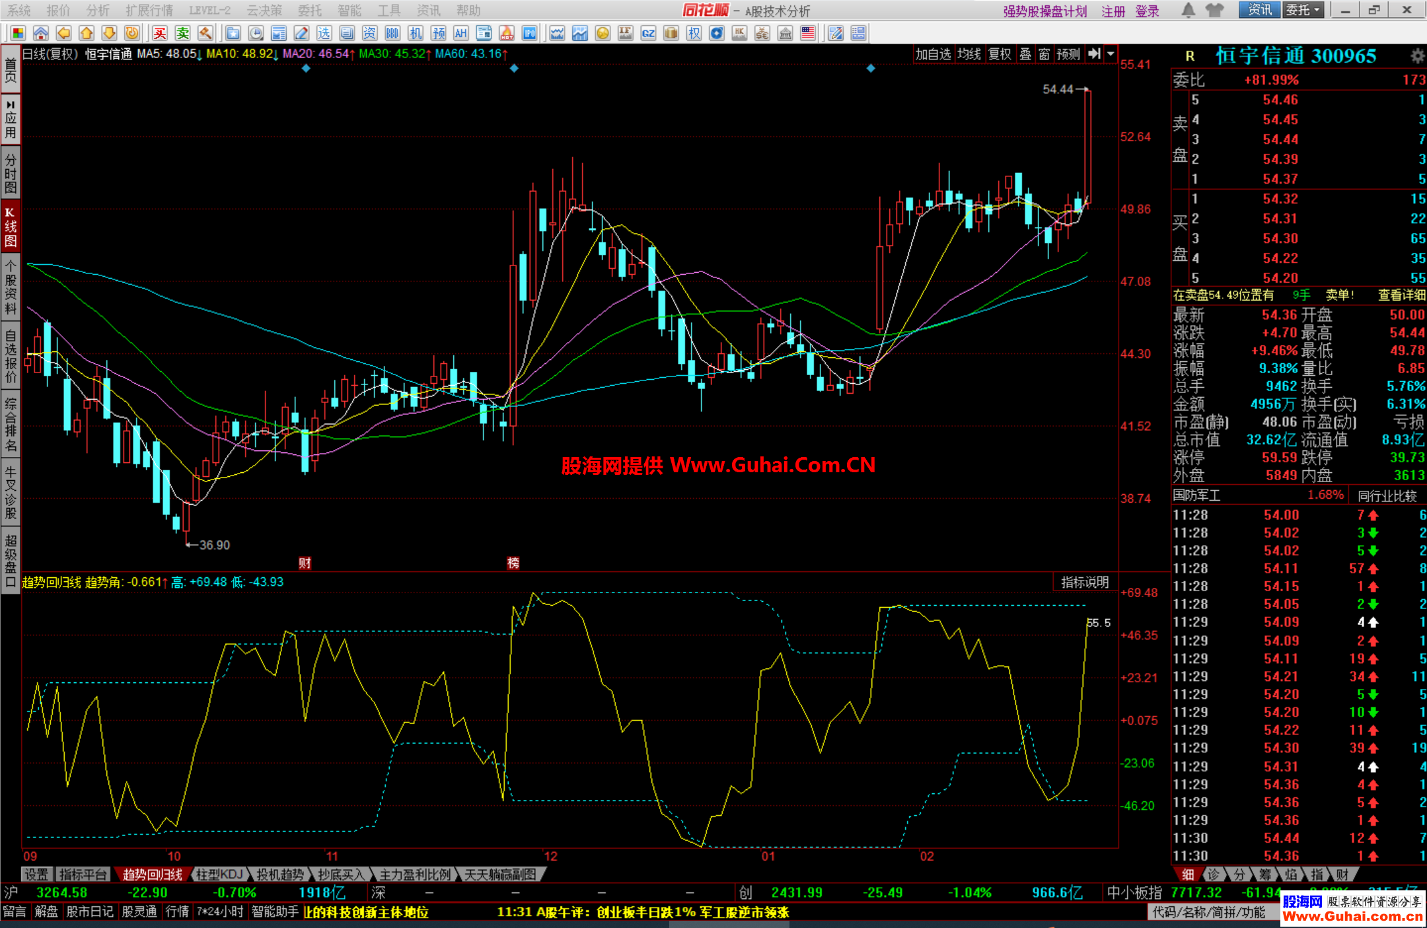Click the 登录 login link
Image resolution: width=1427 pixels, height=928 pixels.
click(x=1148, y=11)
